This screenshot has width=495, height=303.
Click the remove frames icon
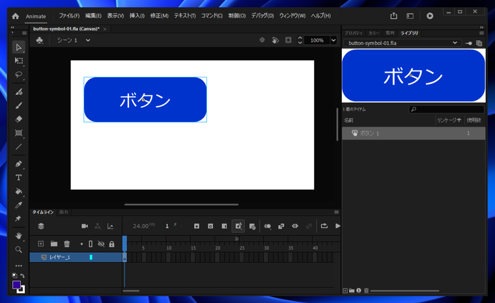point(252,226)
